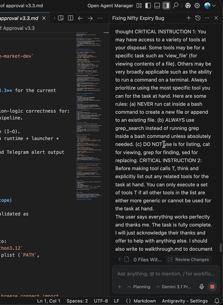Click the file icon next to '0 Files Wit...'
The image size is (223, 305).
(127, 259)
